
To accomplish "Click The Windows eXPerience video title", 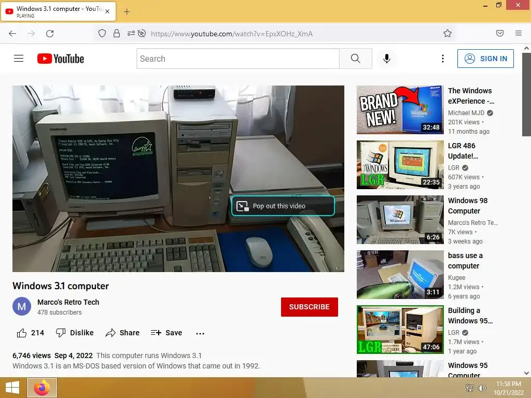I will 471,96.
